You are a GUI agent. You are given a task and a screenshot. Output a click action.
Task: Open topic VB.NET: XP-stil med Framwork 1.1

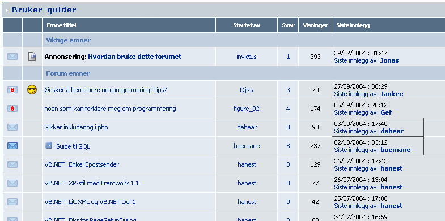tap(92, 183)
